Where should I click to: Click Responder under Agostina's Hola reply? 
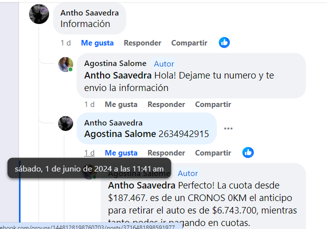click(x=166, y=104)
